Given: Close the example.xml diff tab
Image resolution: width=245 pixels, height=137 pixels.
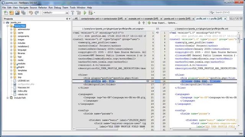Looking at the screenshot, I should pos(161,19).
